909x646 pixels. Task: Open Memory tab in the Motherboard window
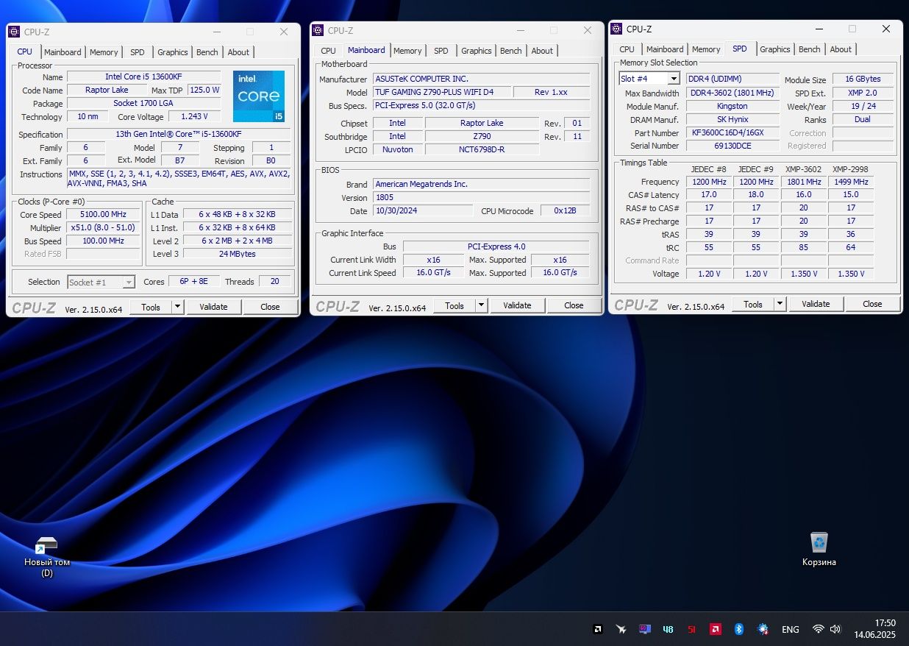tap(407, 51)
